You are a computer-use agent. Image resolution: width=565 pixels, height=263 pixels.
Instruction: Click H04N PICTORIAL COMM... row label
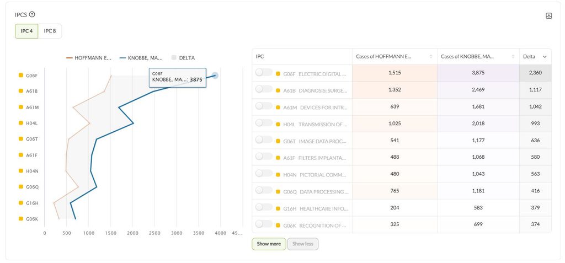(x=316, y=175)
